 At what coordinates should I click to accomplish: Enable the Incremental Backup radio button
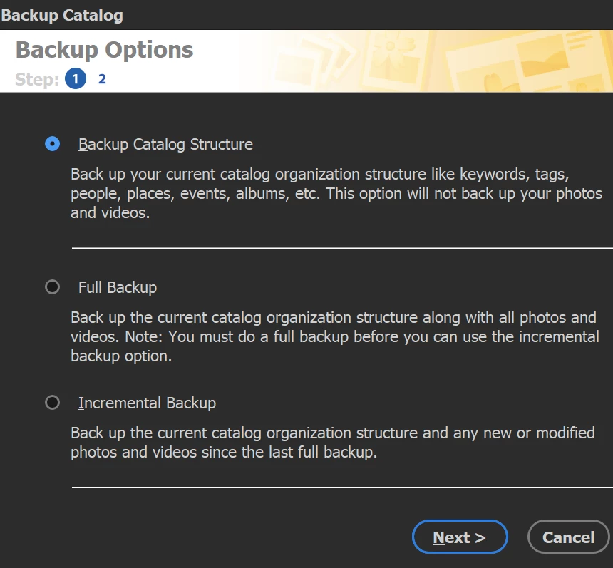[x=52, y=403]
